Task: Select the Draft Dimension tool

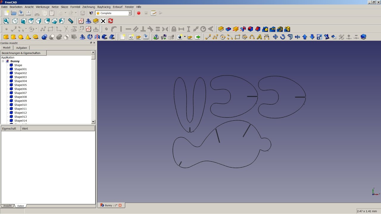Action: coord(267,37)
